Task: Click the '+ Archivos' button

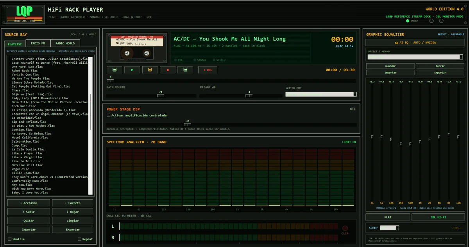Action: click(x=29, y=203)
